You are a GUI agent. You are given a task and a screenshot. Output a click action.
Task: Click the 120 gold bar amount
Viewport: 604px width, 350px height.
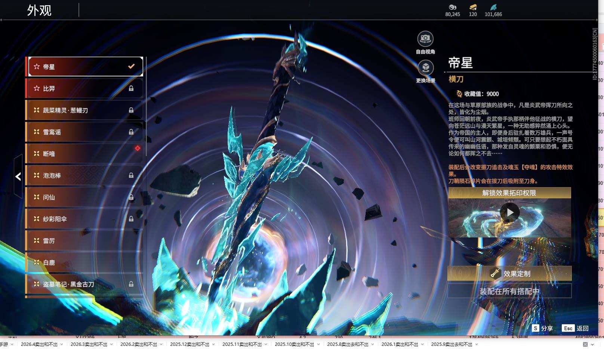point(473,14)
